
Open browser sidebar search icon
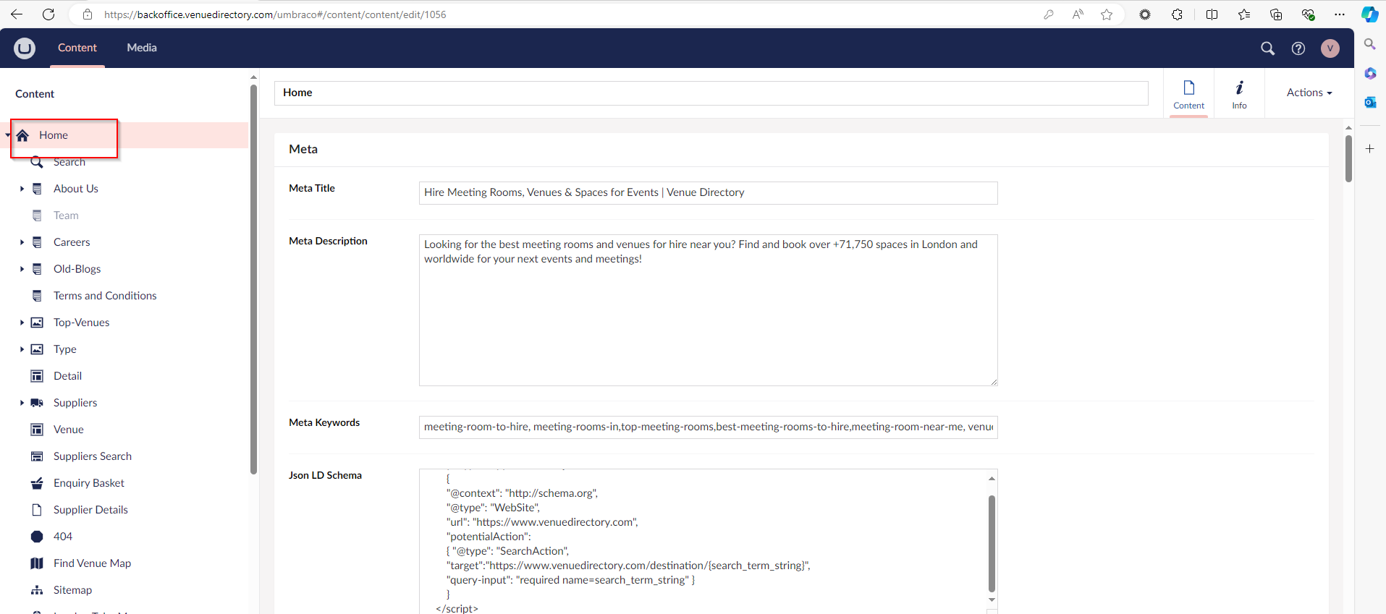pos(1370,44)
